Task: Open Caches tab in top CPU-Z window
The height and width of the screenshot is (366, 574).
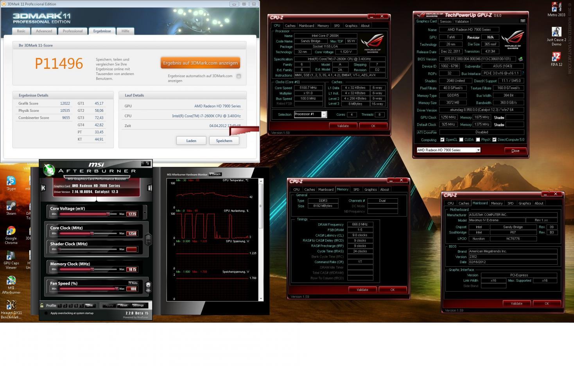Action: pos(290,26)
